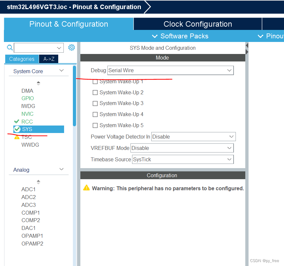This screenshot has height=266, width=284.
Task: Select RCC in System Core list
Action: coord(27,122)
